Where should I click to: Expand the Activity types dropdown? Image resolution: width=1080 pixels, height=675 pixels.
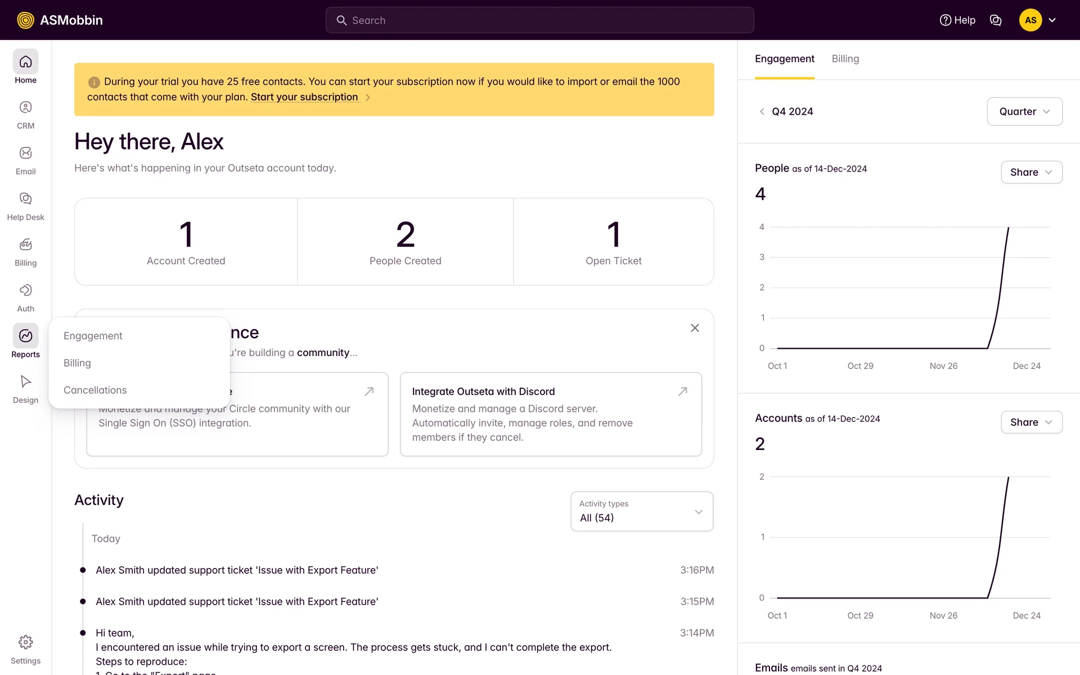tap(642, 511)
